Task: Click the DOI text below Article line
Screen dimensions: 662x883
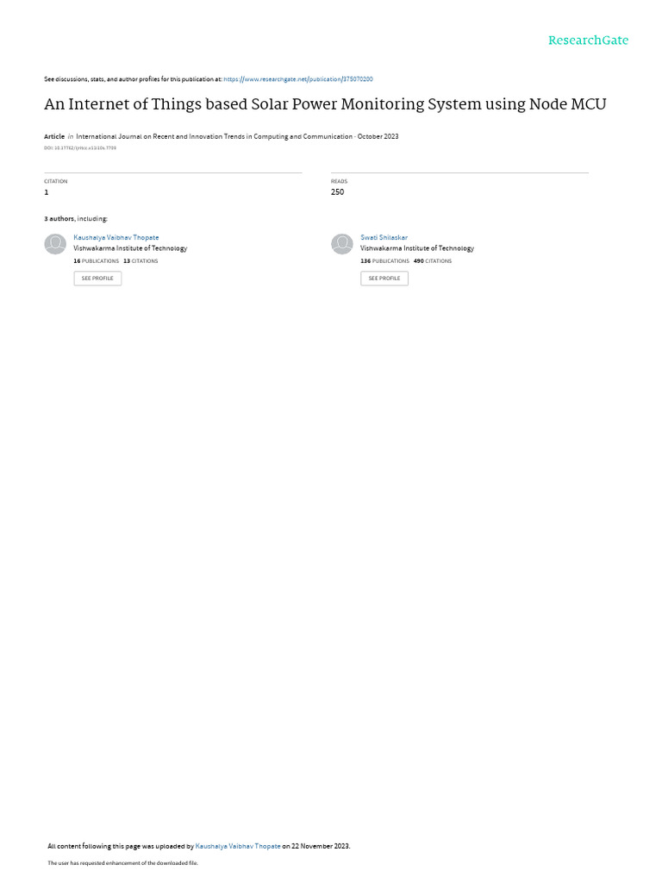Action: [x=80, y=147]
